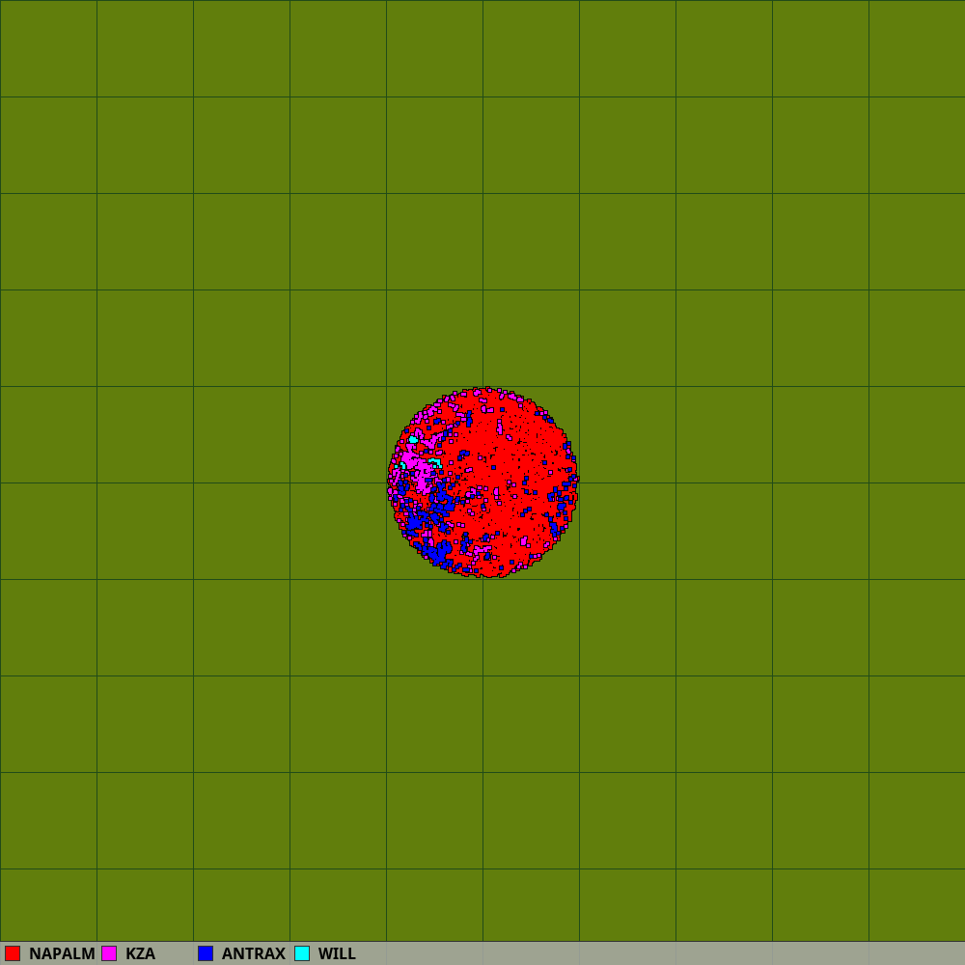This screenshot has height=965, width=965.
Task: Click the grid line intersection inside the colony
Action: (482, 482)
